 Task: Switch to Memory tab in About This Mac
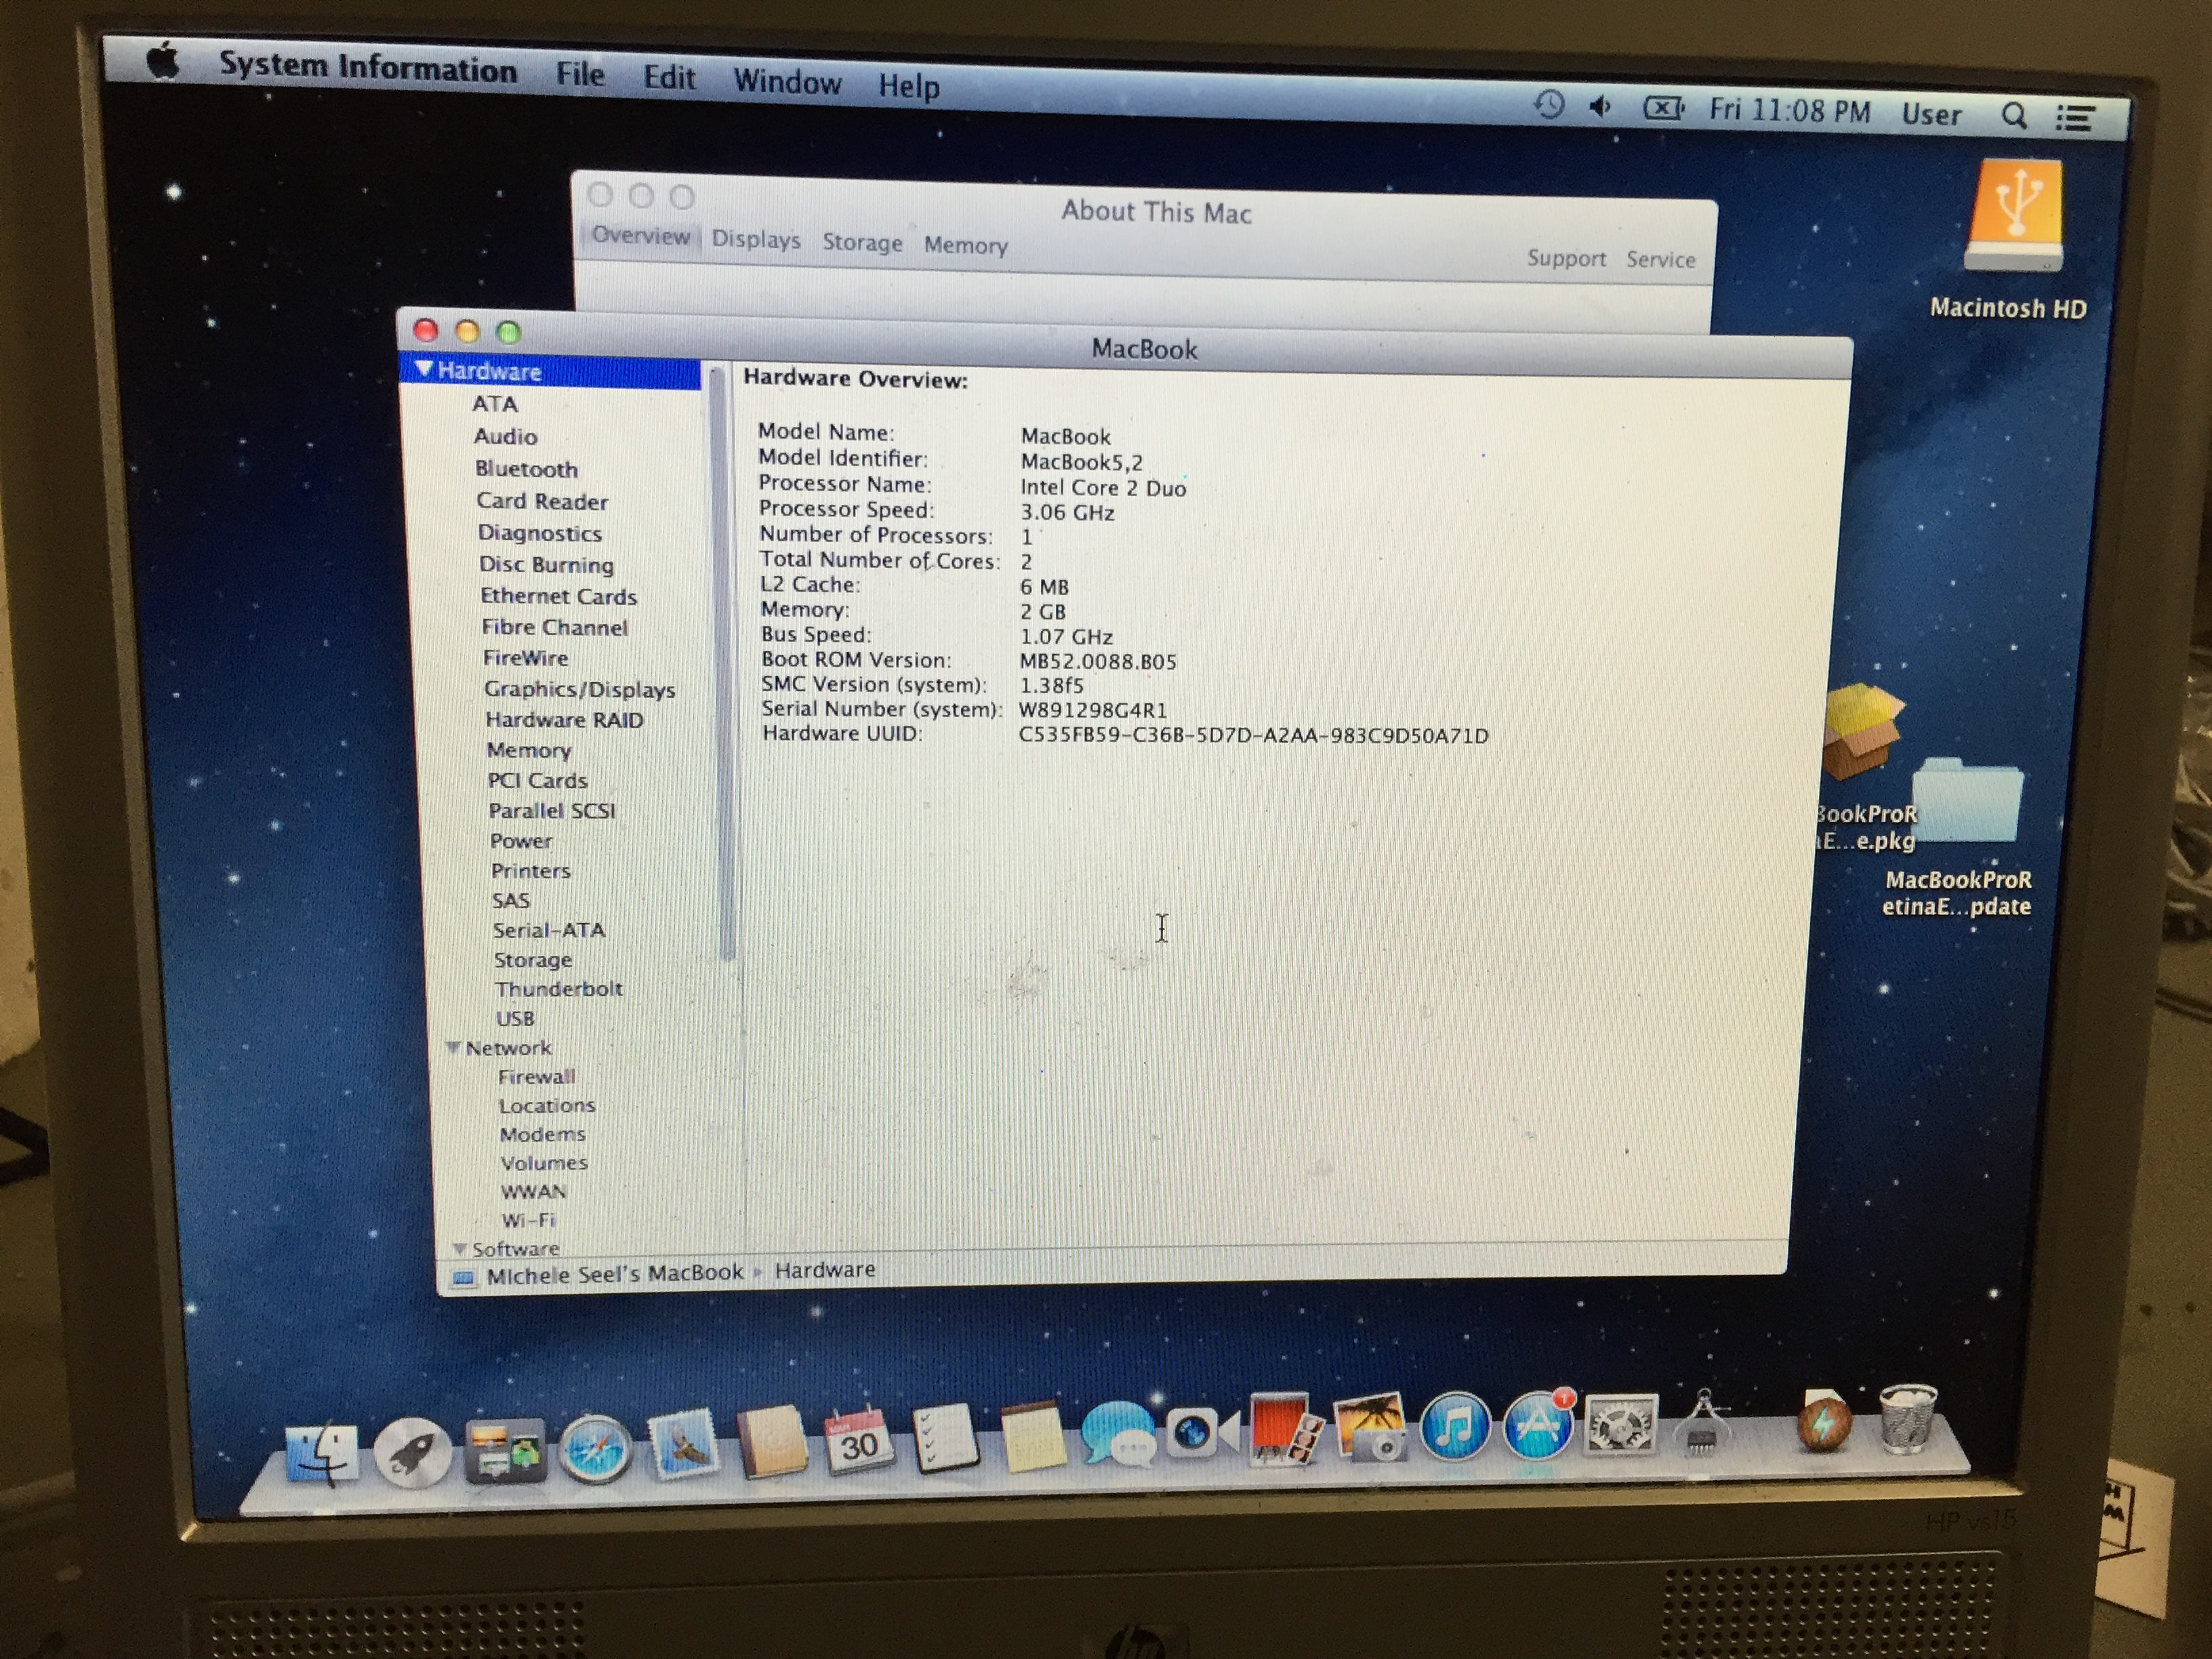pos(965,246)
